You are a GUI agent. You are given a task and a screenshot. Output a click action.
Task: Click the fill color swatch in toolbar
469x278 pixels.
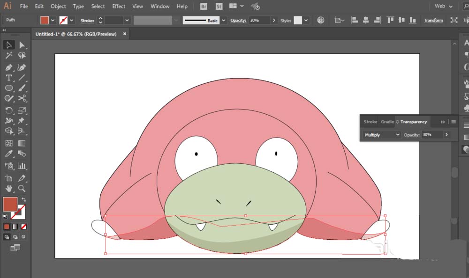[10, 204]
